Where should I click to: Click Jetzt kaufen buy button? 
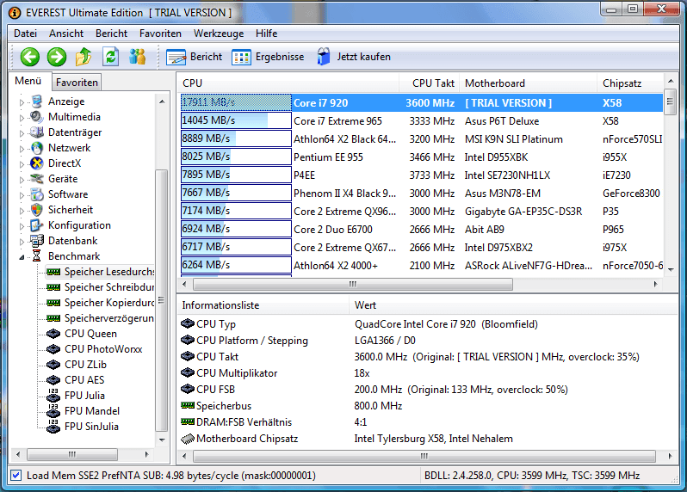click(353, 57)
